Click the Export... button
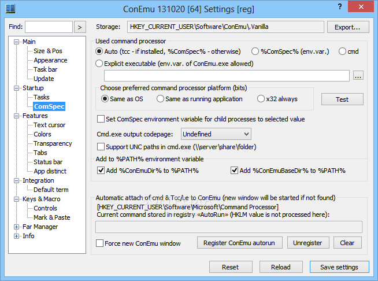Image resolution: width=378 pixels, height=281 pixels. (x=348, y=27)
